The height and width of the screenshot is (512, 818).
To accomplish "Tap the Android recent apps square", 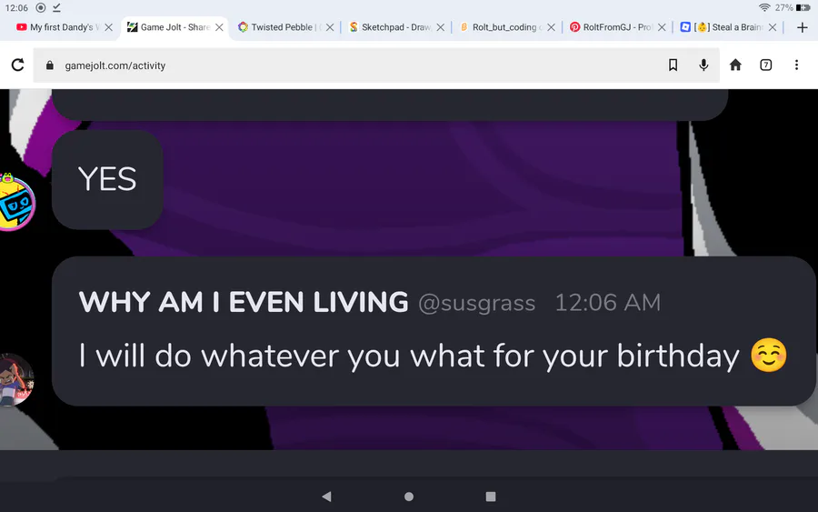I will 491,497.
